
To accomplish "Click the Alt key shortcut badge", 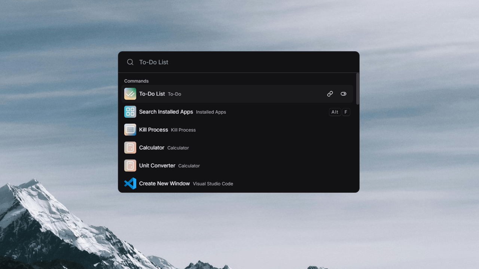I will (335, 112).
